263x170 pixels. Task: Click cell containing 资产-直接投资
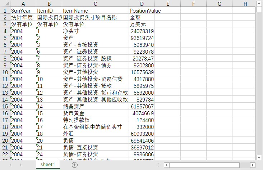(x=96, y=45)
